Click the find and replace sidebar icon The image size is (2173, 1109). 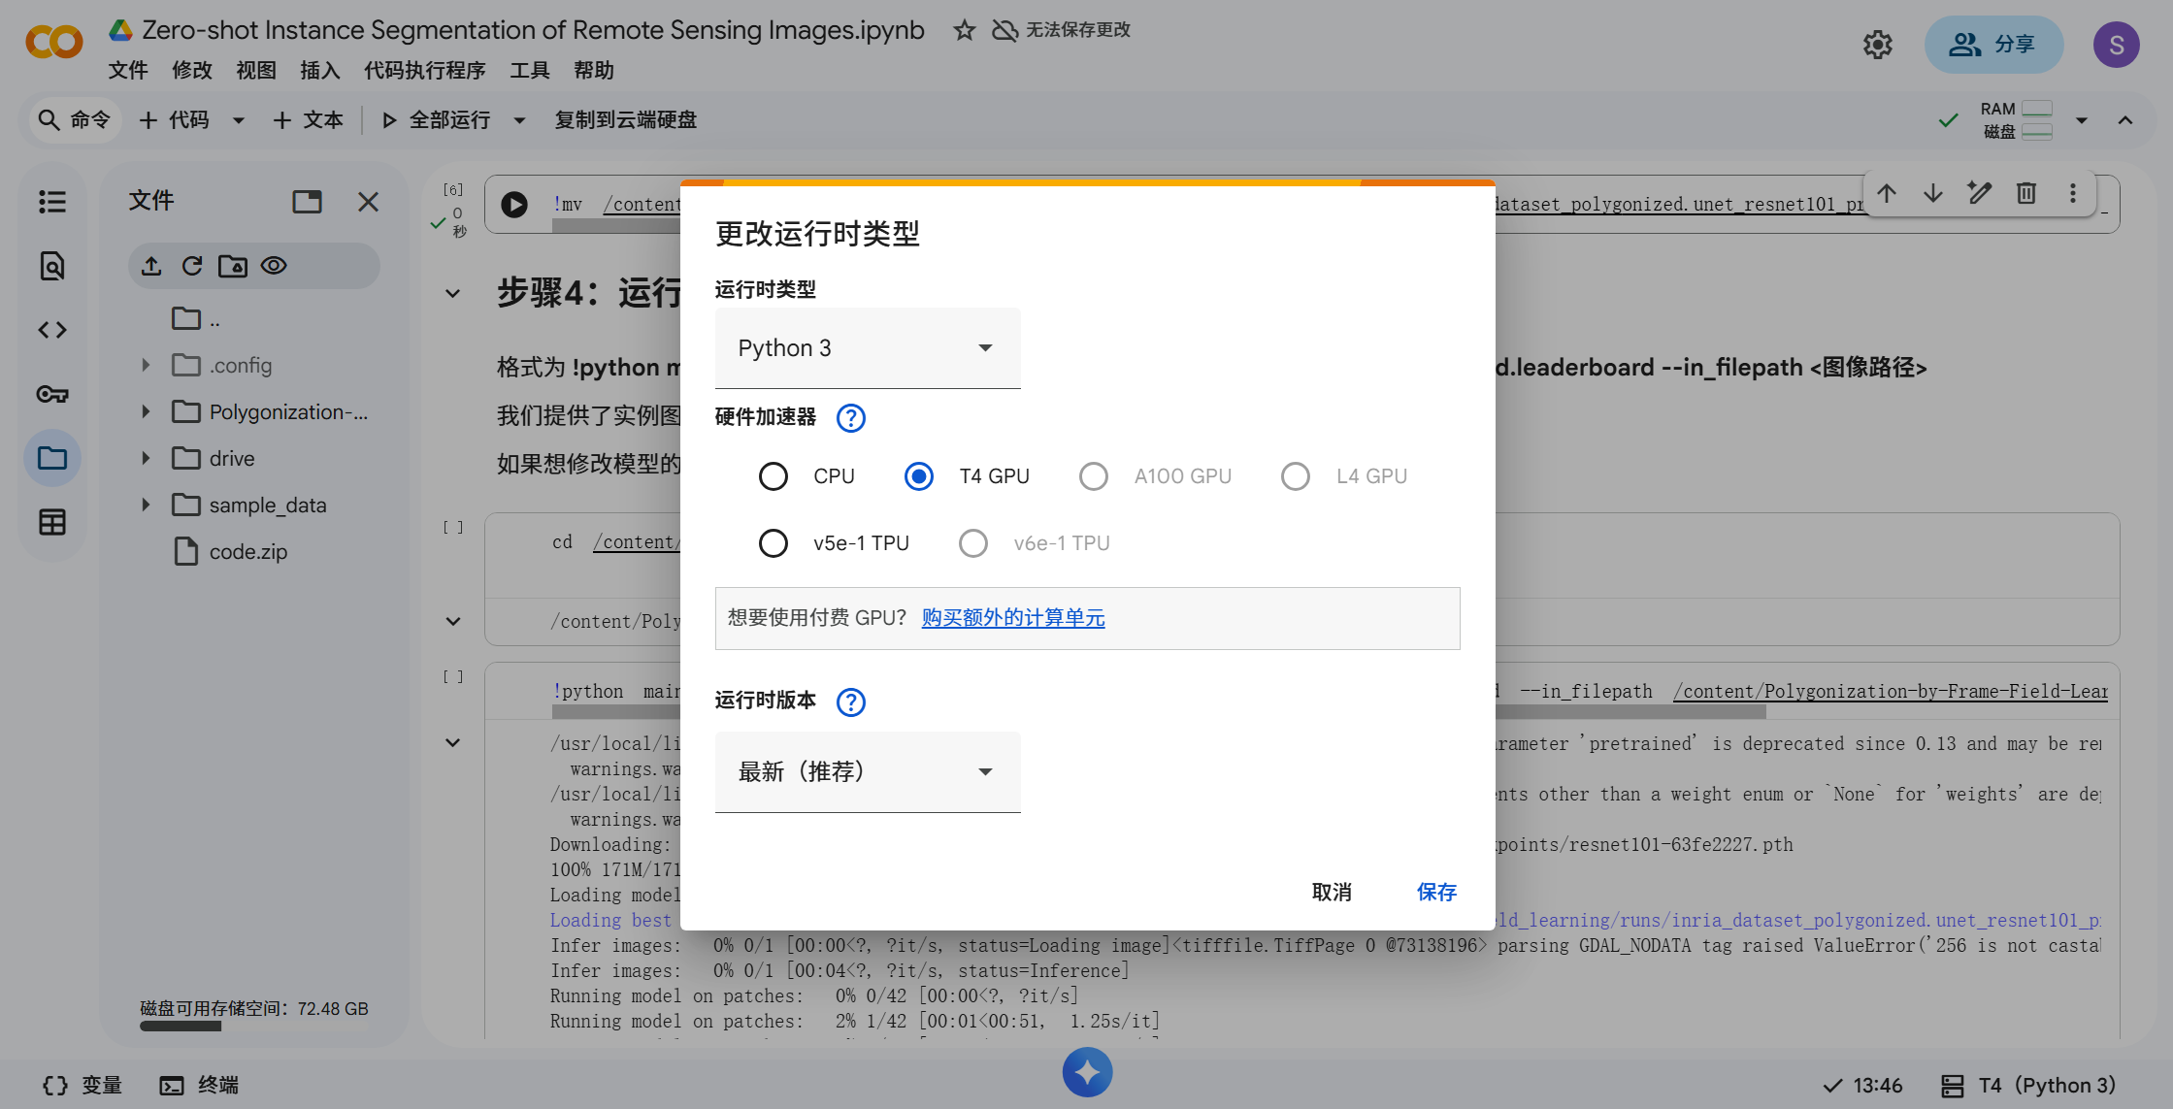click(52, 266)
